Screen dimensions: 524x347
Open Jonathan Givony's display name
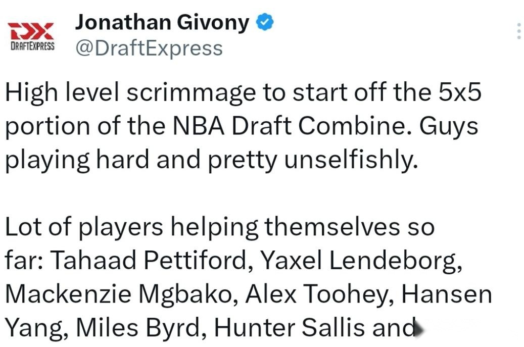[x=162, y=22]
